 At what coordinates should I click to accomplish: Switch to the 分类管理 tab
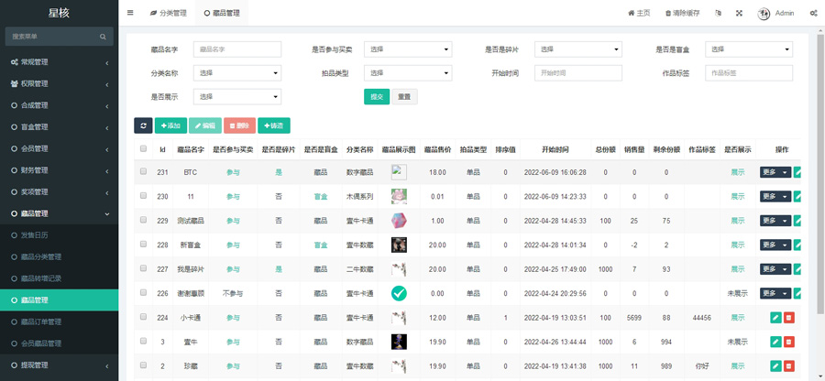coord(168,13)
